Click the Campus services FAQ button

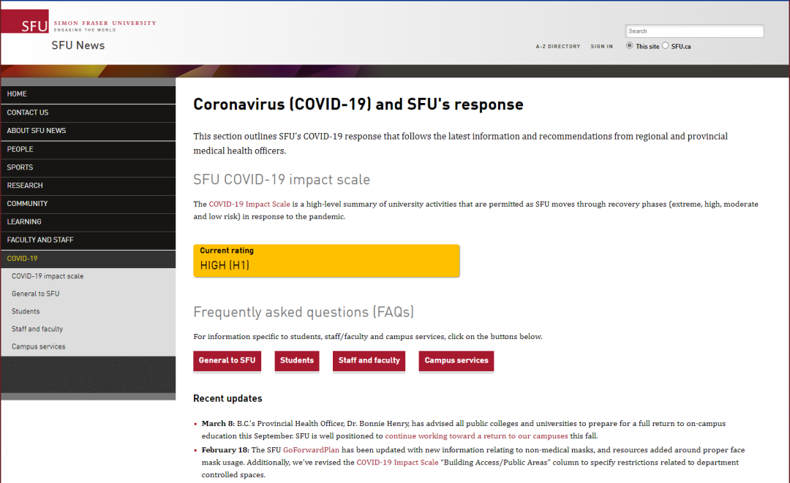(x=456, y=360)
